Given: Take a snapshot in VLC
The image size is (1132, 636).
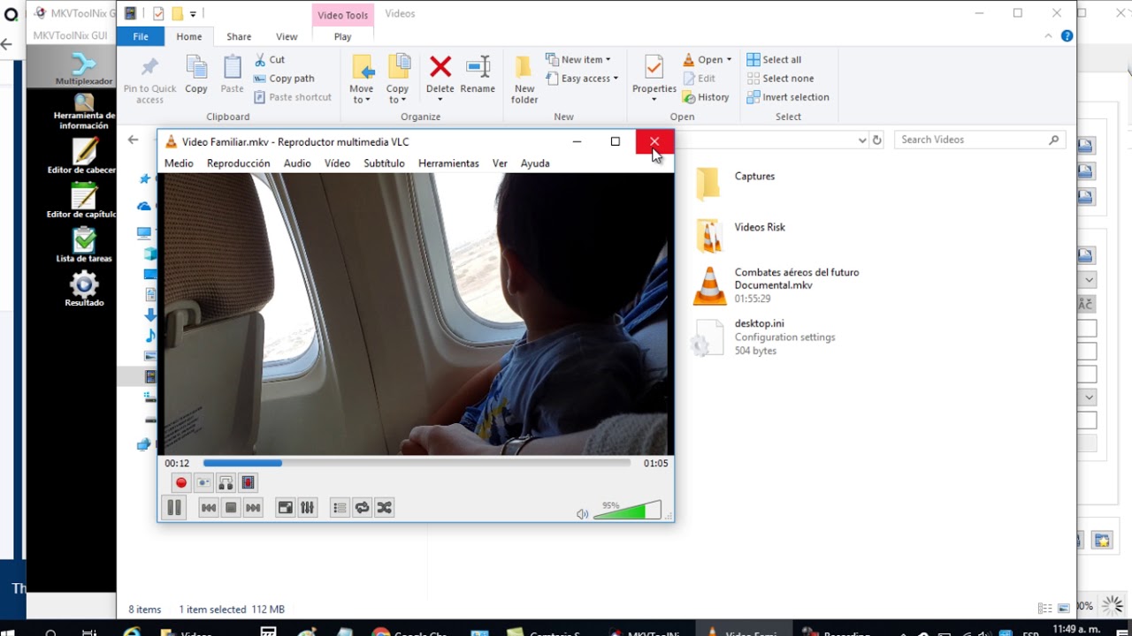Looking at the screenshot, I should click(x=203, y=482).
